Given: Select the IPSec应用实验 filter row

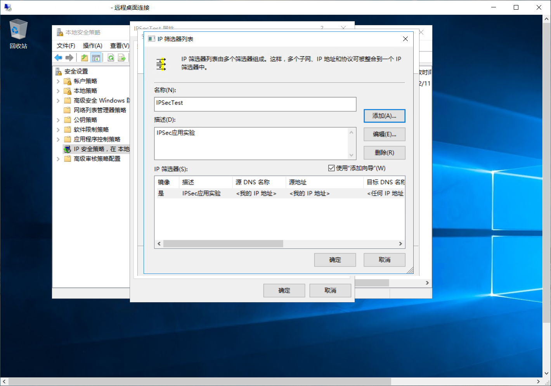Looking at the screenshot, I should [280, 193].
